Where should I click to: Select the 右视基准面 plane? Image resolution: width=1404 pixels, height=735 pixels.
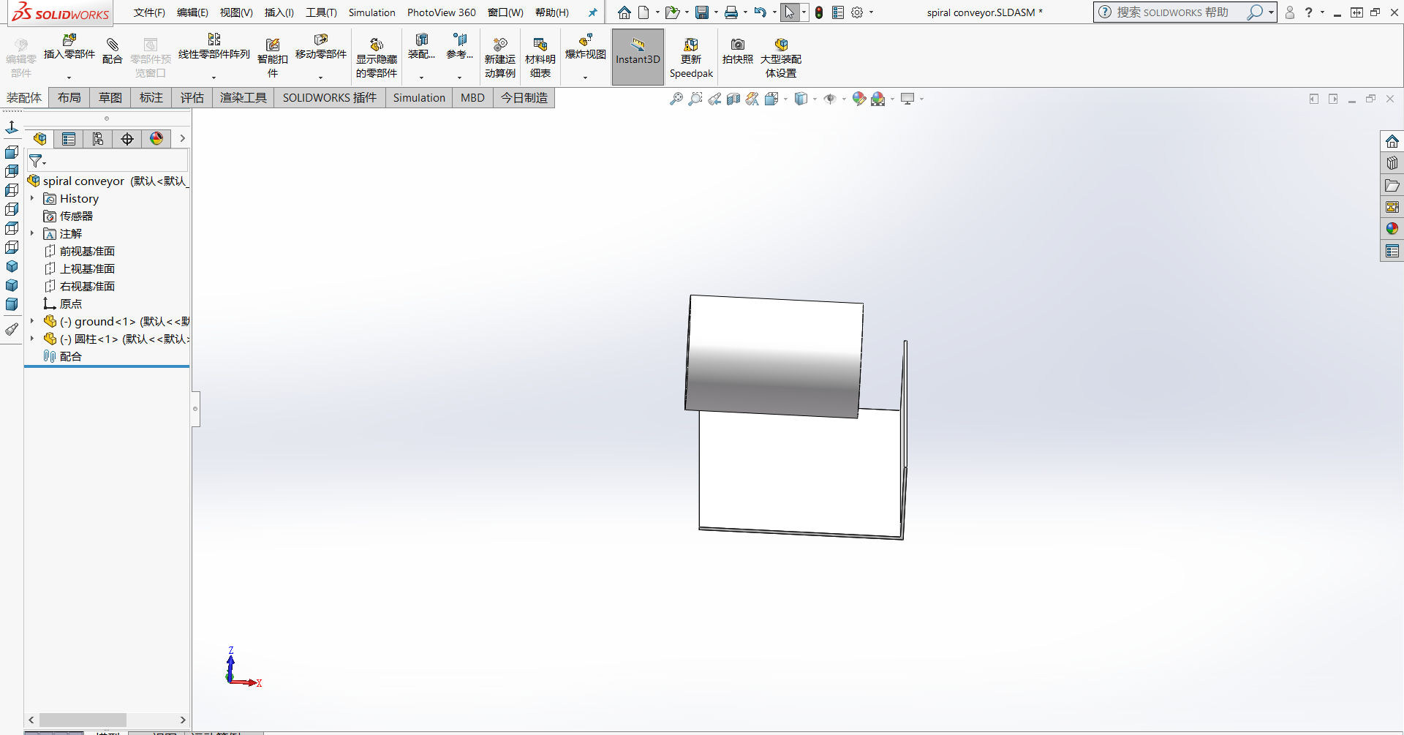[80, 287]
